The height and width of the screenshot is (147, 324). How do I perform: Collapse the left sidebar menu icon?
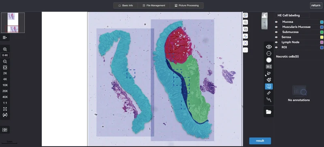point(5,38)
